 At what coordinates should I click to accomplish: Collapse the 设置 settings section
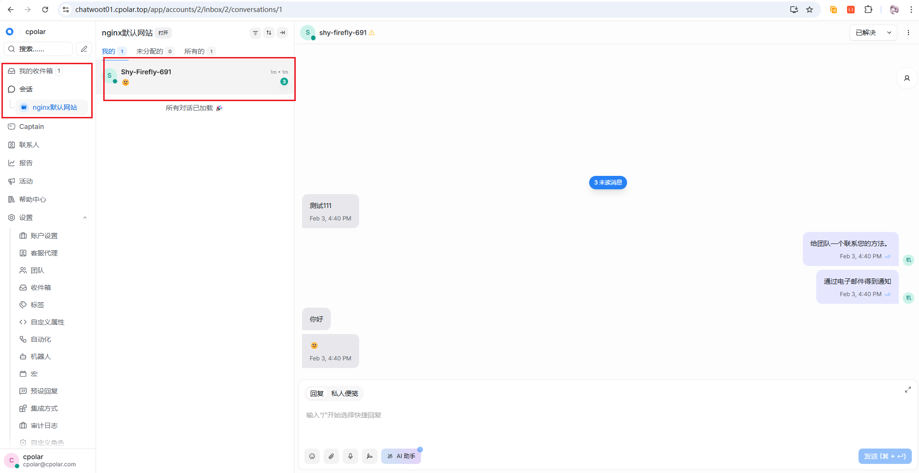(85, 218)
